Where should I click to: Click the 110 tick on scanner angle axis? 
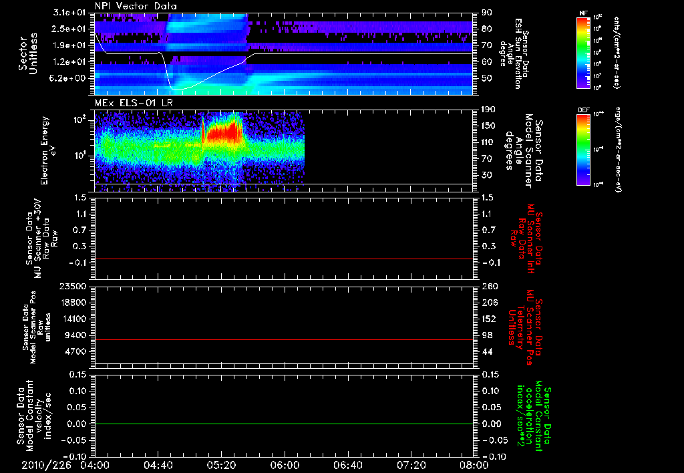pyautogui.click(x=488, y=142)
